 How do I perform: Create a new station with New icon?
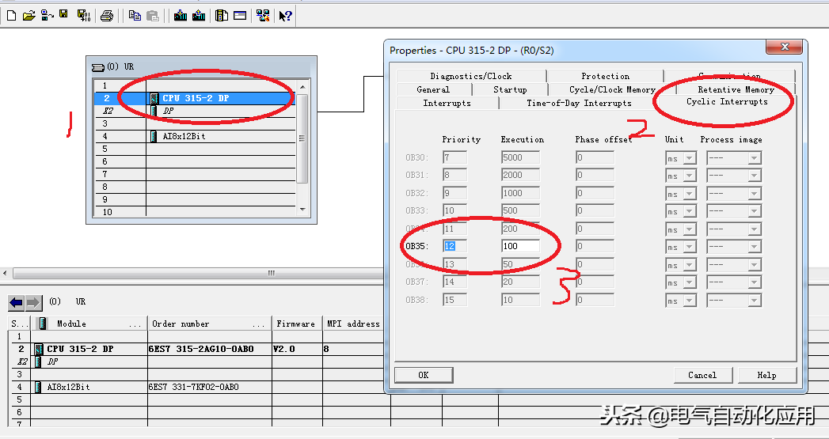(x=11, y=16)
